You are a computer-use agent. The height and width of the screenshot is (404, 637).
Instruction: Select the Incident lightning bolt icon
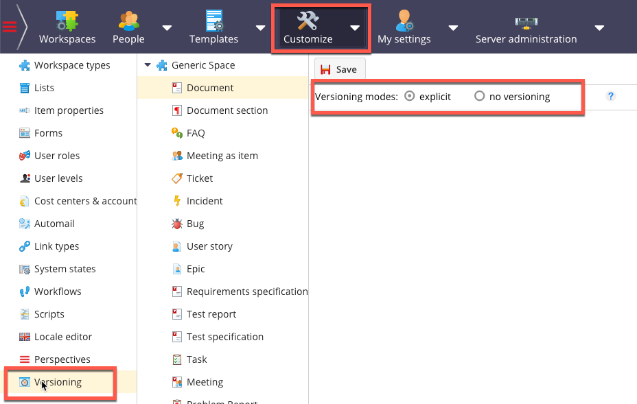coord(177,201)
